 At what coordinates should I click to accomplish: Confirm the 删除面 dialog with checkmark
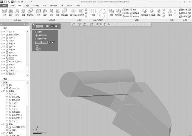52,26
